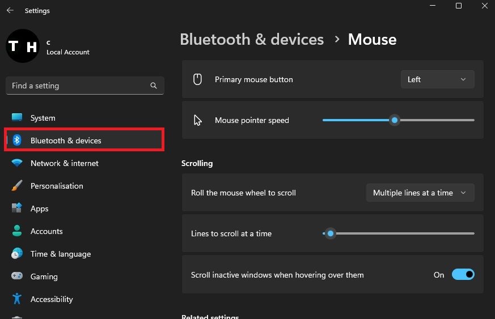Viewport: 495px width, 319px height.
Task: Click the Lines to scroll slider thumb
Action: pos(330,233)
